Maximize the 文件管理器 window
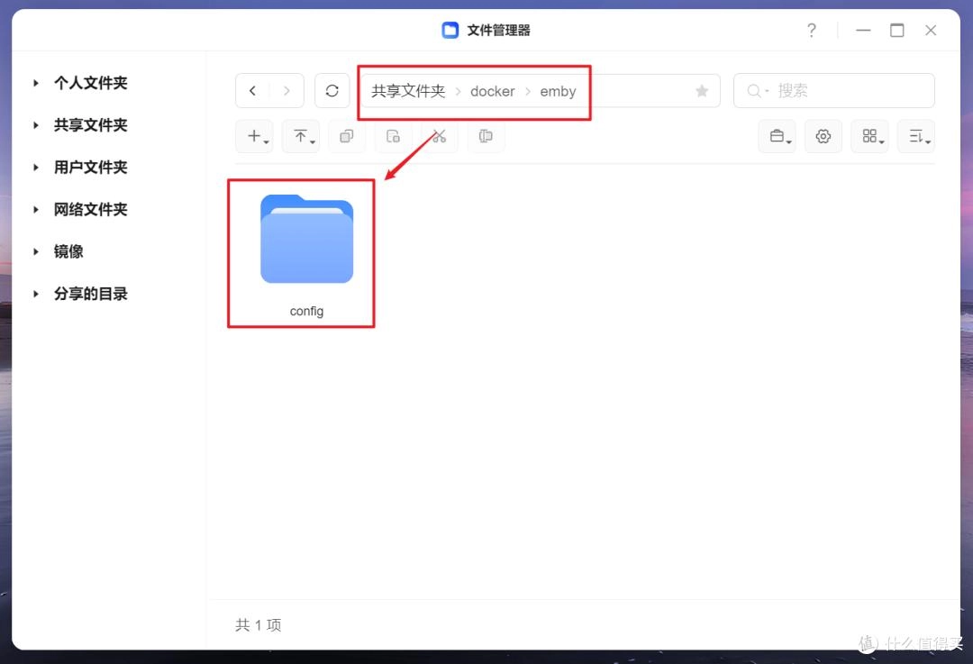 (896, 30)
